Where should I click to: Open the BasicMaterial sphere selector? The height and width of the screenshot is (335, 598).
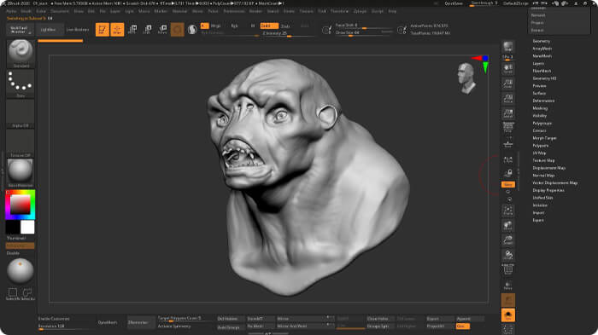click(21, 173)
